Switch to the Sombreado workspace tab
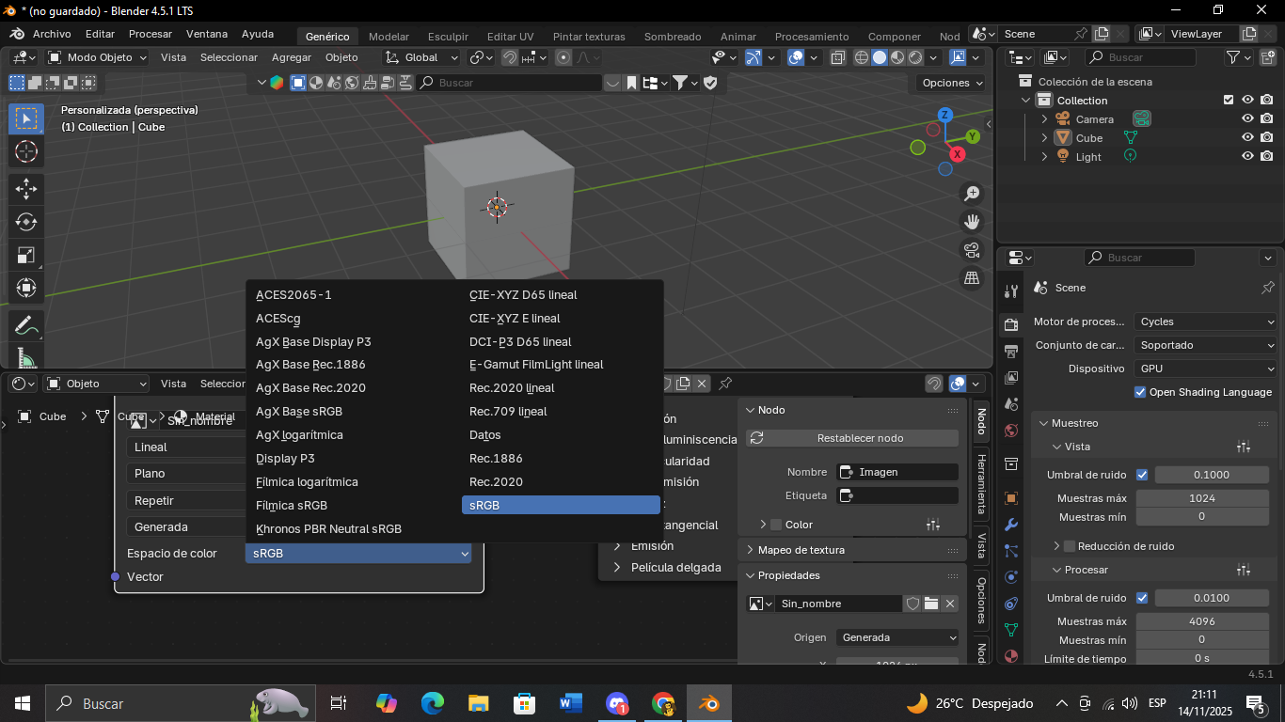1285x722 pixels. [673, 37]
